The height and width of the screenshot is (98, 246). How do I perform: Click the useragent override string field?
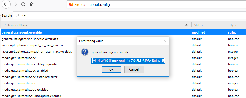coord(128,61)
